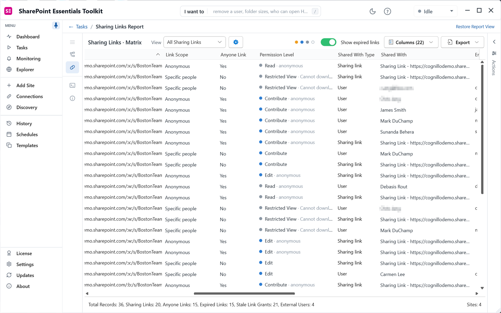Open the hamburger list view icon

click(x=72, y=42)
